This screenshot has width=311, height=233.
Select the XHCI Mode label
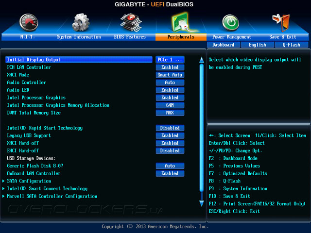pos(18,75)
